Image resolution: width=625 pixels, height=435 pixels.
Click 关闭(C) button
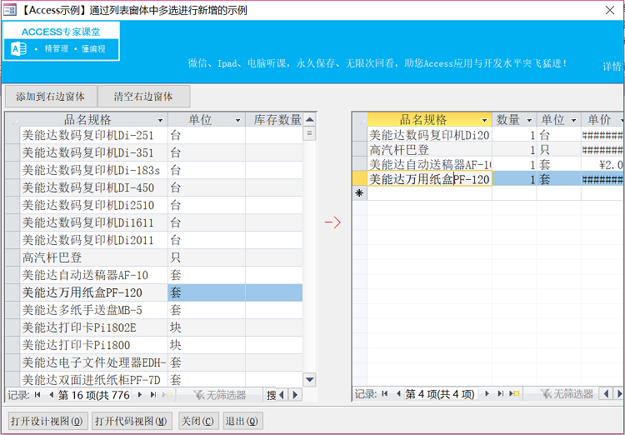click(x=197, y=421)
